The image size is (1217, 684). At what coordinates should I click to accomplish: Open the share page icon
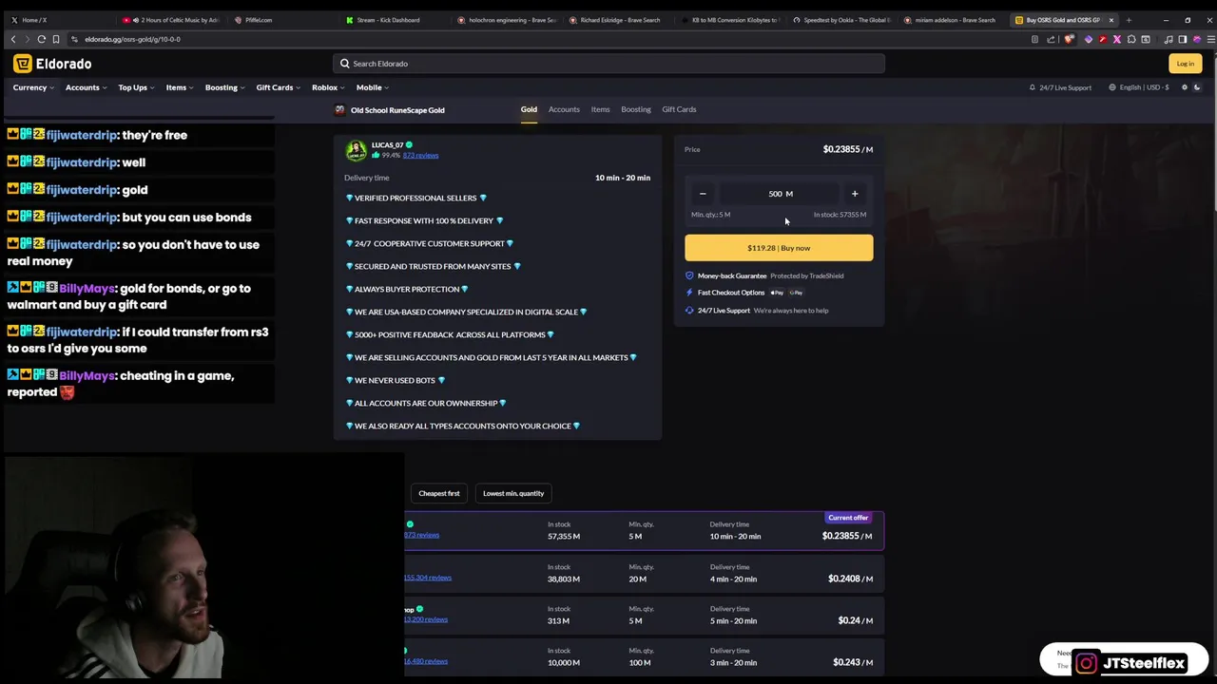coord(1051,39)
